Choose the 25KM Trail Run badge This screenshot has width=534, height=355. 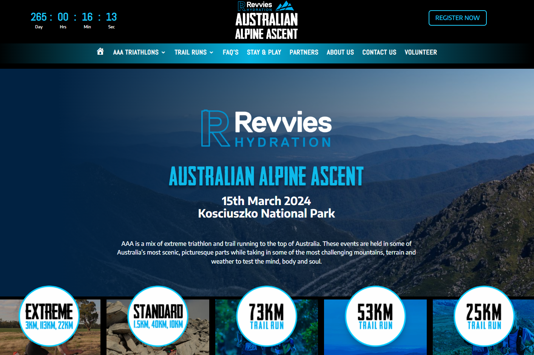tap(484, 316)
